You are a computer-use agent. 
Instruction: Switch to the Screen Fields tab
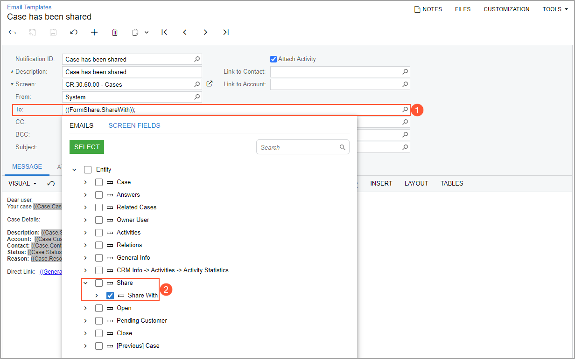point(134,125)
